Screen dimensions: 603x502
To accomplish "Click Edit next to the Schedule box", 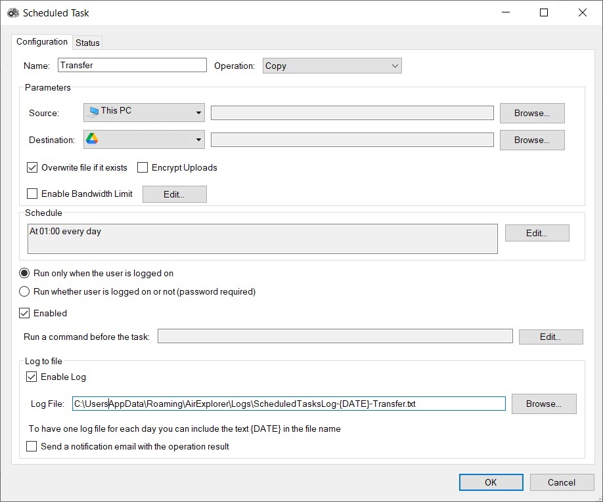I will 537,232.
